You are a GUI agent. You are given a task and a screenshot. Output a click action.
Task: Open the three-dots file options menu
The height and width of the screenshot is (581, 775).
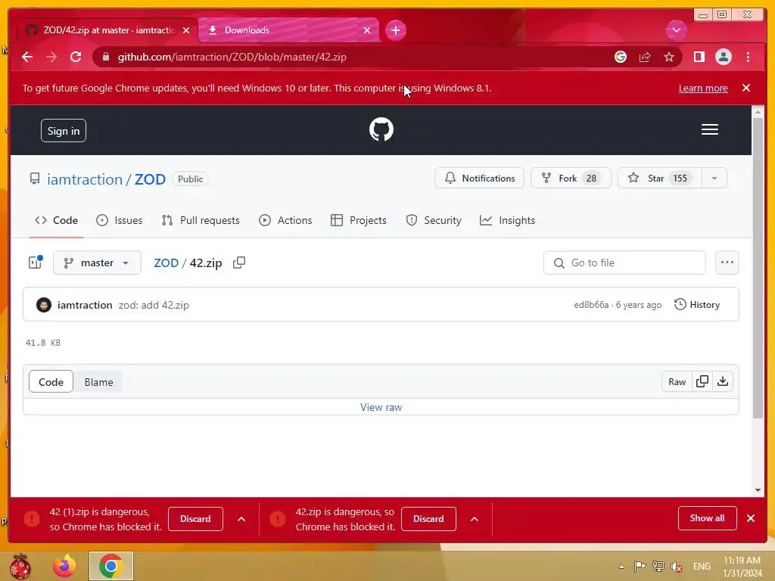[x=727, y=263]
